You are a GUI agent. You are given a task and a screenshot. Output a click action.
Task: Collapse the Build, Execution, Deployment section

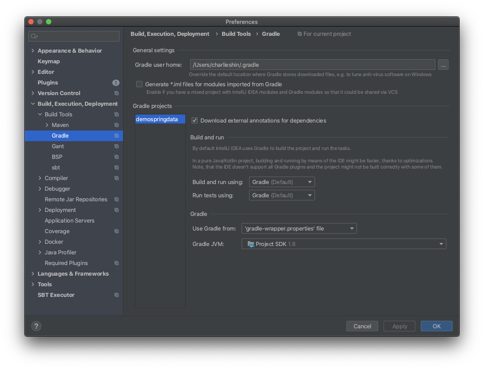[32, 104]
